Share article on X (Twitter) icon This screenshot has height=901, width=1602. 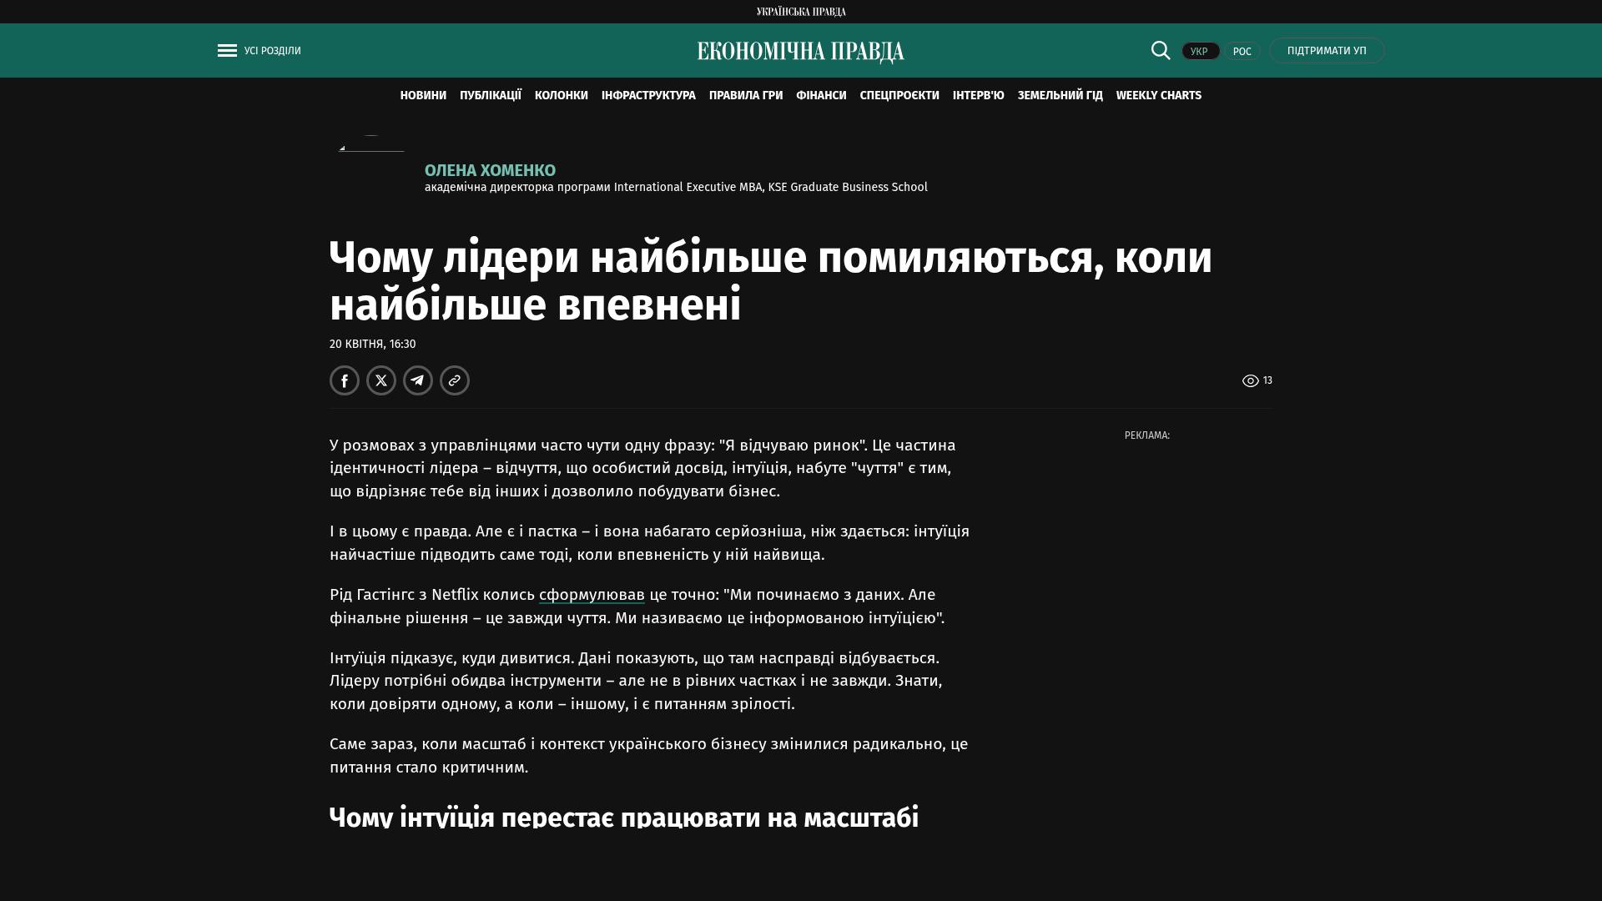point(381,380)
